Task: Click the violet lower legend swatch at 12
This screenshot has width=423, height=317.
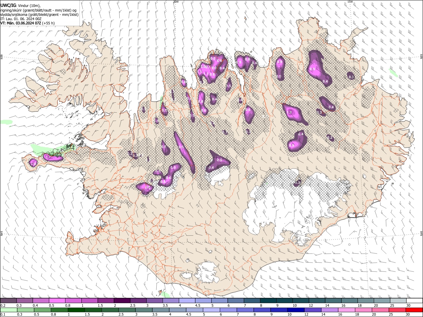Action: click(x=312, y=310)
